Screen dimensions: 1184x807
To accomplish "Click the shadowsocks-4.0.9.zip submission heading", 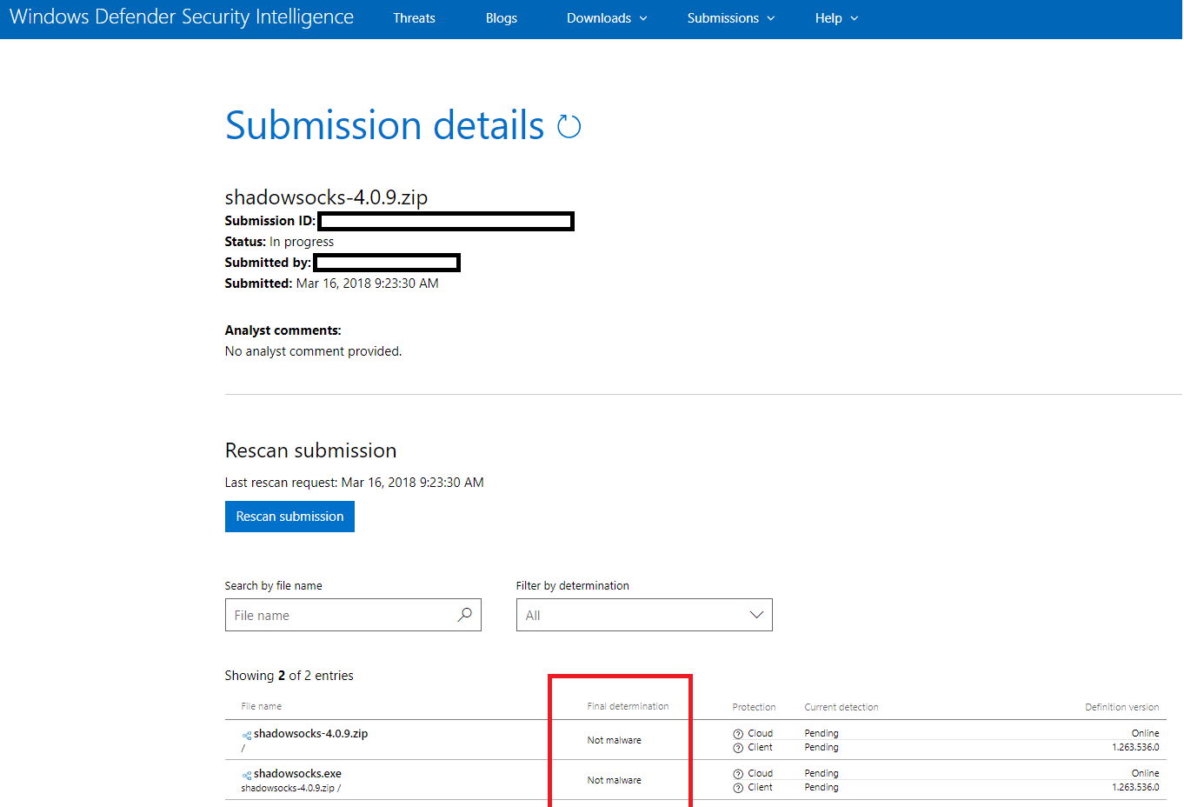I will [326, 197].
